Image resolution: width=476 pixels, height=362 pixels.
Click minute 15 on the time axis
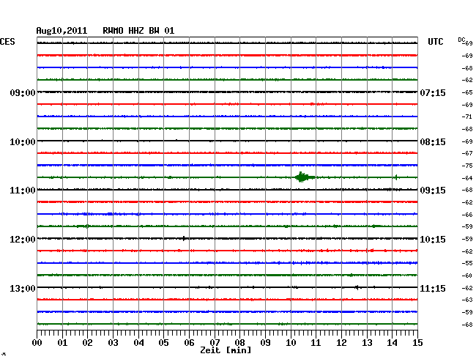pyautogui.click(x=417, y=343)
